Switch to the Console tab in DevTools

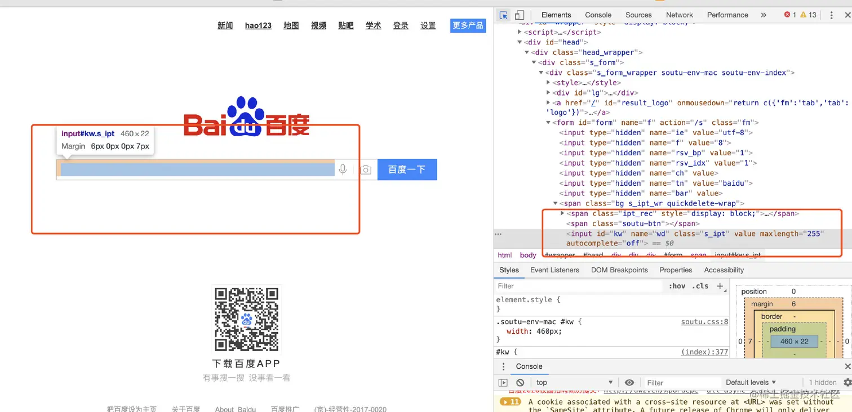click(x=598, y=15)
